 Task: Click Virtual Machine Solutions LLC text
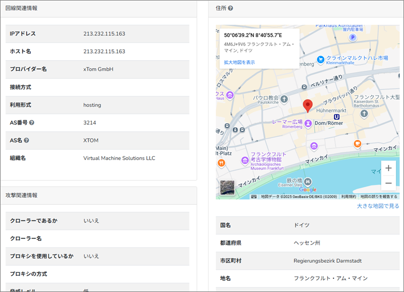pyautogui.click(x=119, y=158)
